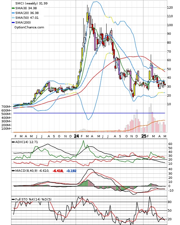Viewport: 180px width, 225px height.
Task: Click the SMA(8) green legend swatch
Action: click(x=13, y=8)
